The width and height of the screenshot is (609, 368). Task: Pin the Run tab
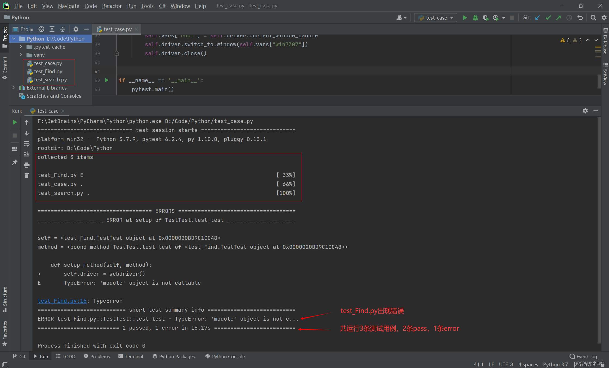tap(15, 162)
